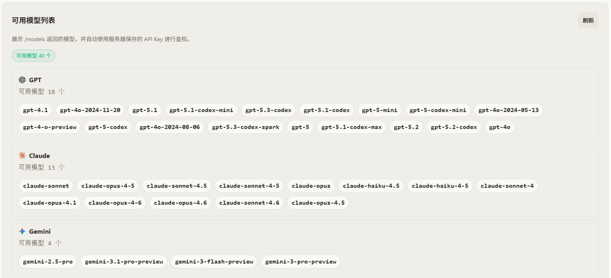Pick the gpt-5.1-codex-max model chip
This screenshot has height=278, width=611.
[x=352, y=127]
